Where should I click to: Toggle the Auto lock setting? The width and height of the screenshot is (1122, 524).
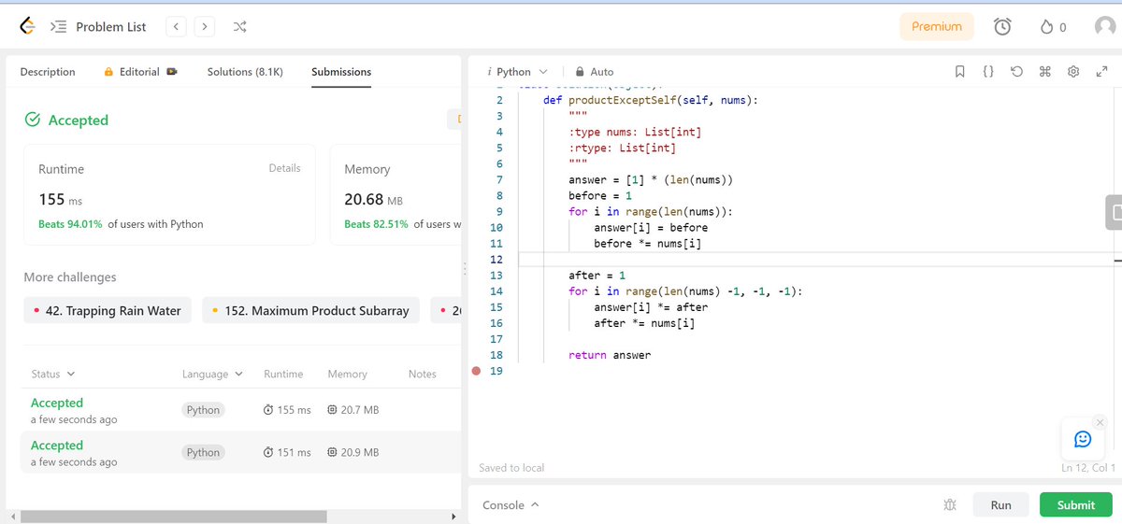coord(595,72)
